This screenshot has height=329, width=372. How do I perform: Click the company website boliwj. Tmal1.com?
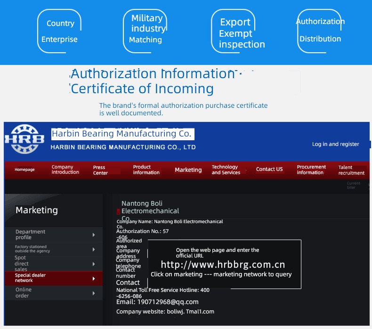[x=190, y=312]
